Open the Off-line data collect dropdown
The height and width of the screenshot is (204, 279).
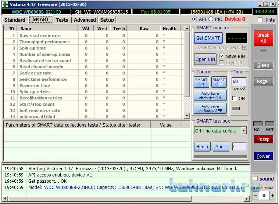coord(244,131)
